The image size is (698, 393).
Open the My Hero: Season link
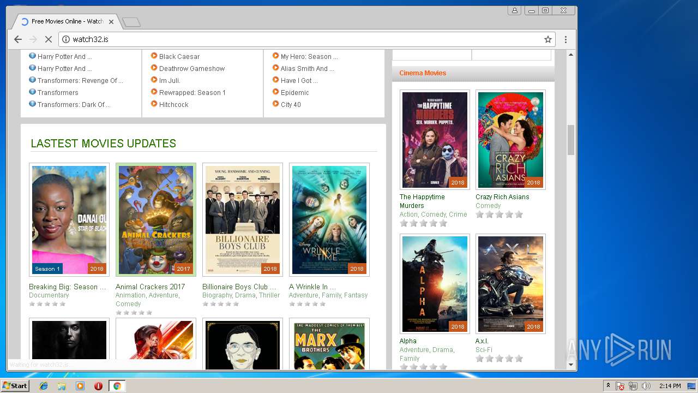pos(309,56)
